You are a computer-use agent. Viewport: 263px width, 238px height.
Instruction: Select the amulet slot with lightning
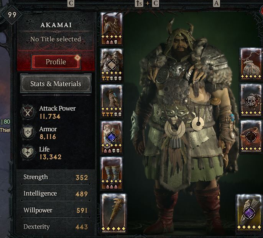point(251,64)
